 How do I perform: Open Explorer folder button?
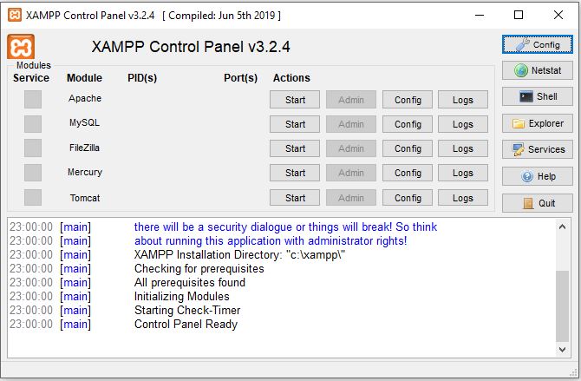click(x=538, y=123)
